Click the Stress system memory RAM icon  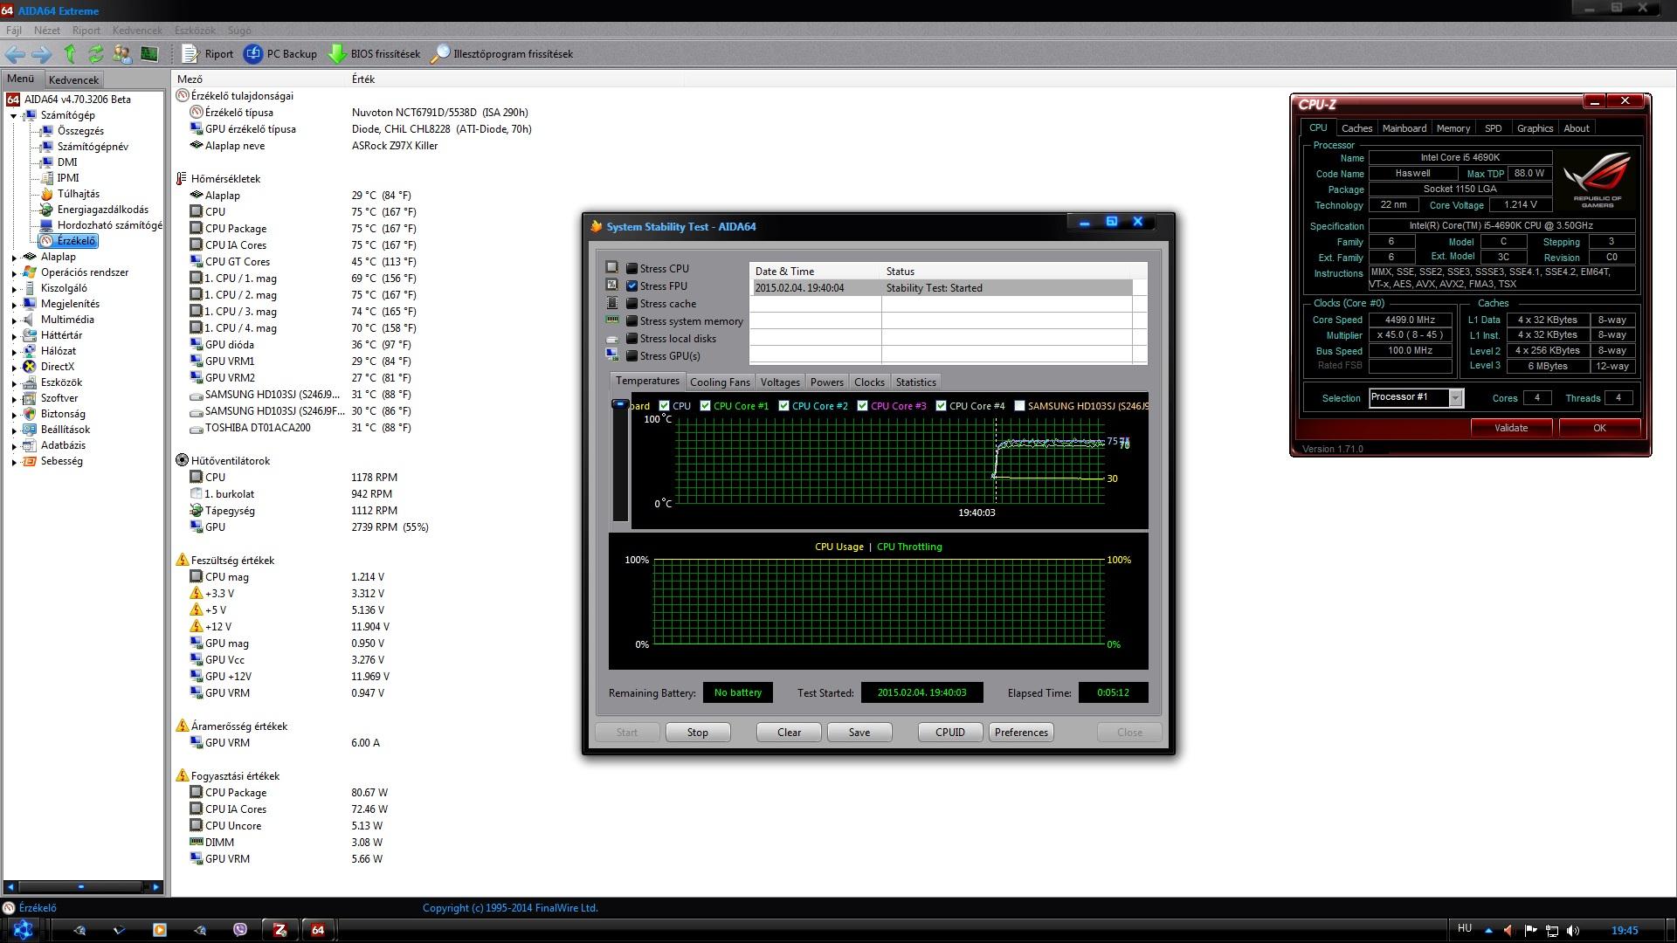pyautogui.click(x=612, y=320)
